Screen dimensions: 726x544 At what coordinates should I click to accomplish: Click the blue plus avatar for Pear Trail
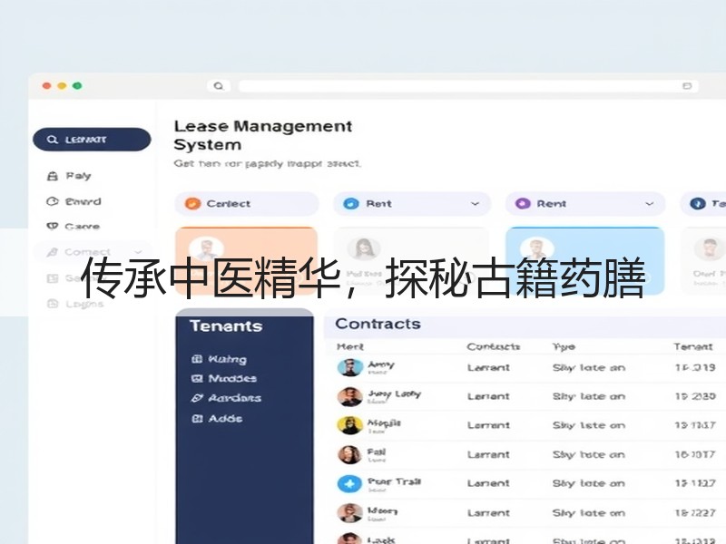[x=350, y=483]
